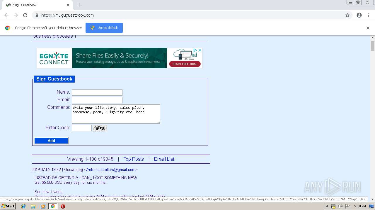Open Windows Explorer folder from taskbar
This screenshot has width=375, height=210.
coord(33,206)
